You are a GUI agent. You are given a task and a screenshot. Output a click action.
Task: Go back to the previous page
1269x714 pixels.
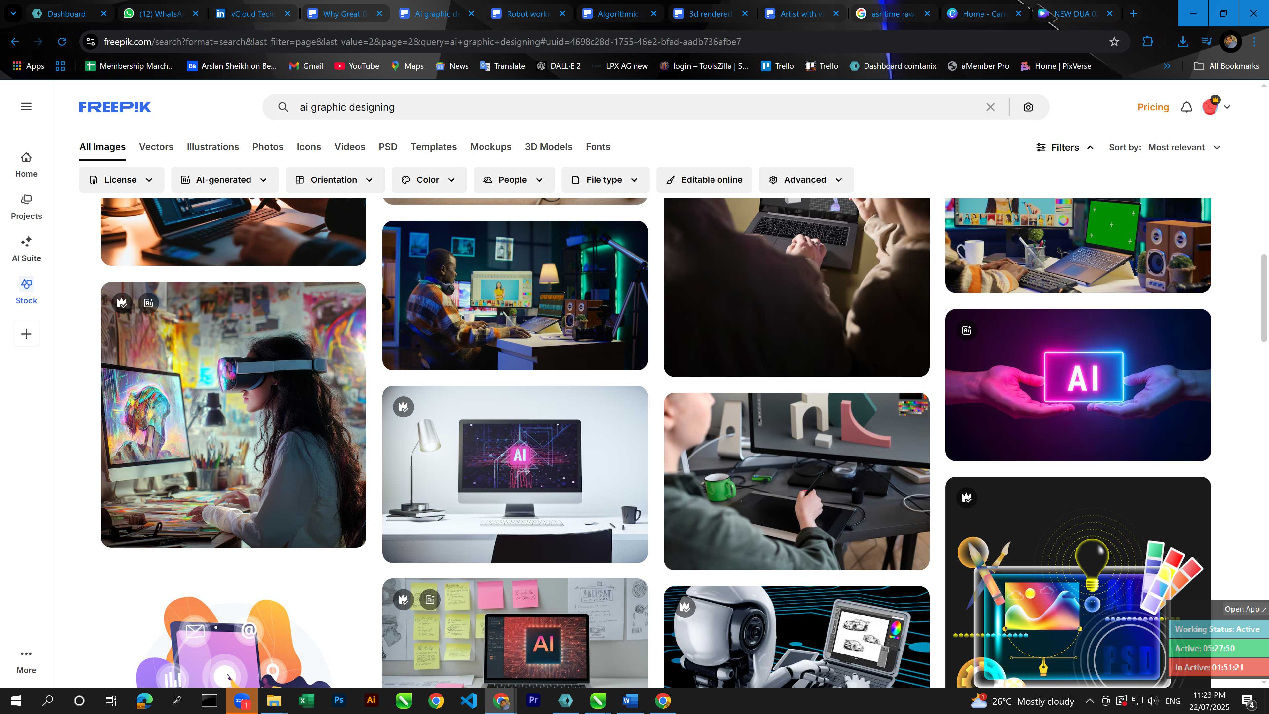(x=15, y=42)
